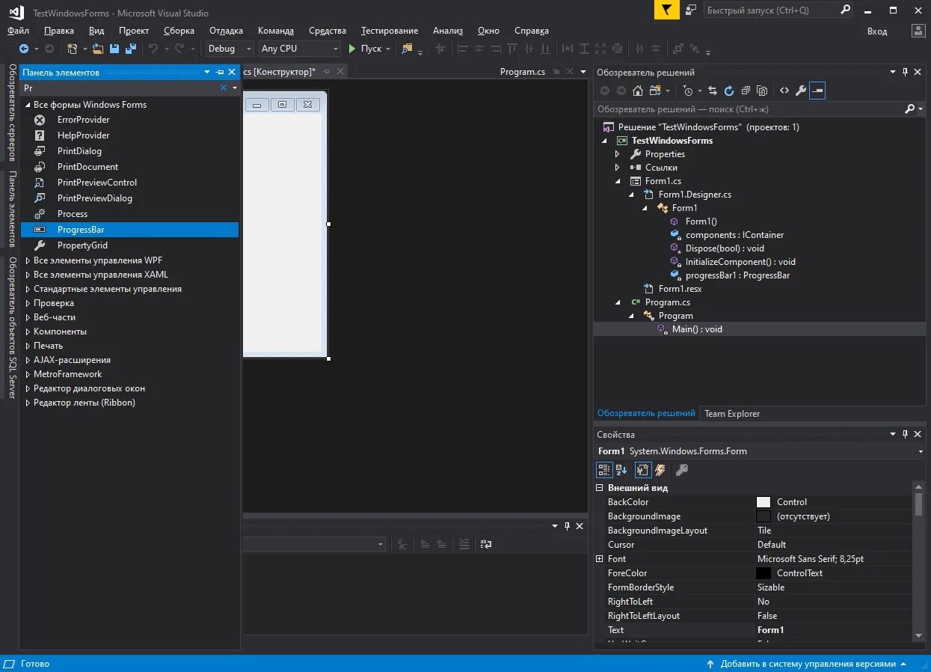Toggle Alphabetical sort in Properties panel

tap(621, 470)
